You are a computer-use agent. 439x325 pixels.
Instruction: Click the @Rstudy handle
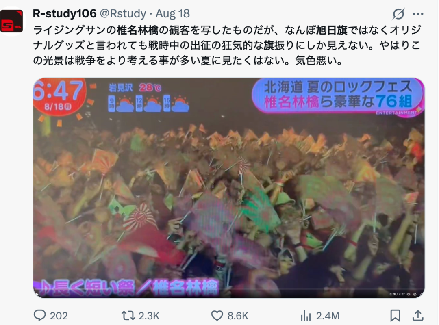[123, 13]
